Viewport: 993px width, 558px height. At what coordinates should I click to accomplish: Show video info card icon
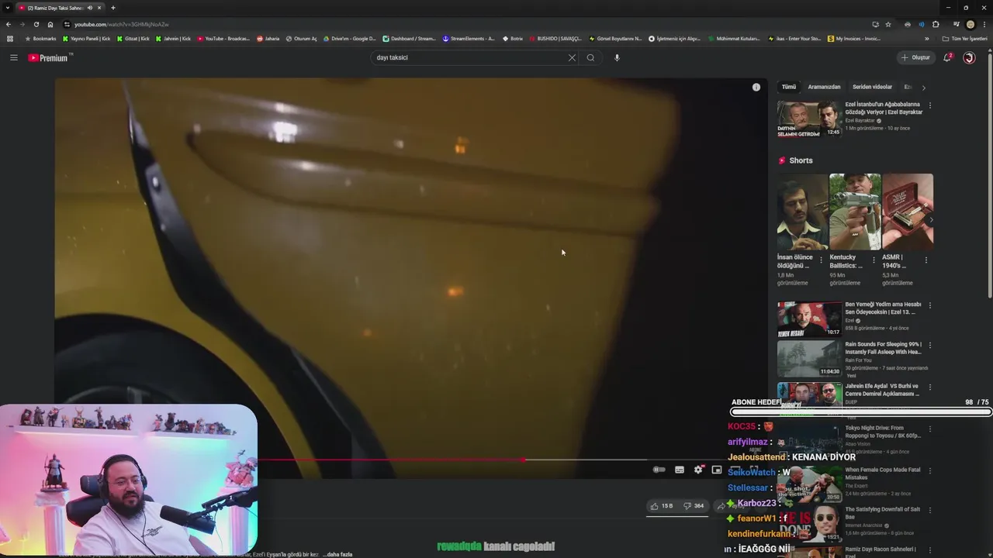(x=756, y=87)
